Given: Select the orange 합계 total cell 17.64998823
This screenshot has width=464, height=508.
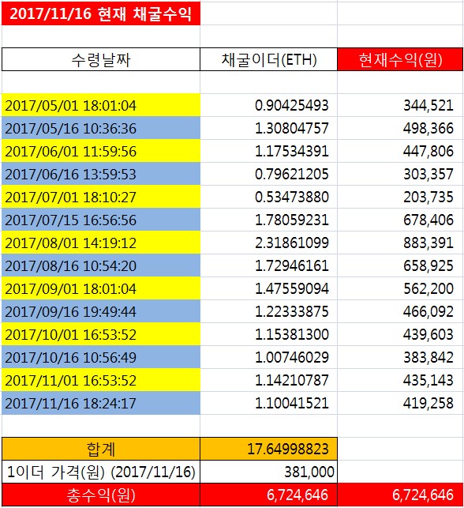Looking at the screenshot, I should pos(268,449).
